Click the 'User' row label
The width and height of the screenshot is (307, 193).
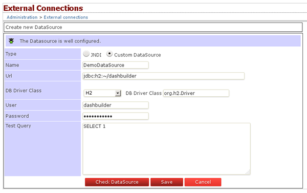click(x=11, y=105)
